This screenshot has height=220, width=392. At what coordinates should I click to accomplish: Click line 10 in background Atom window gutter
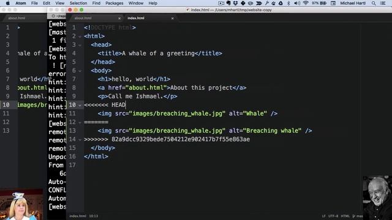[x=6, y=105]
